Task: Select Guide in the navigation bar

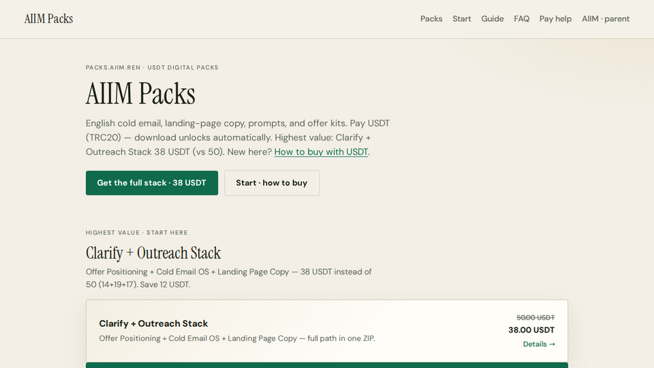Action: click(492, 19)
